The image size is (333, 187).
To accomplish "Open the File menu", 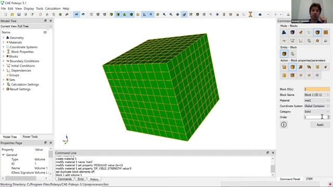I will [x=4, y=8].
